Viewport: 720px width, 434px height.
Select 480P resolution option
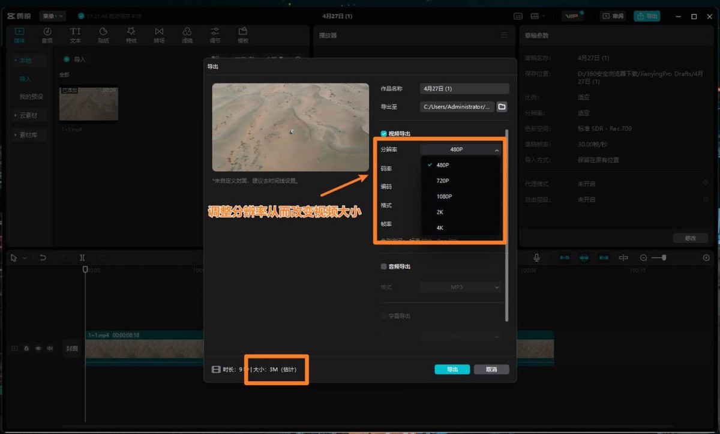click(460, 165)
